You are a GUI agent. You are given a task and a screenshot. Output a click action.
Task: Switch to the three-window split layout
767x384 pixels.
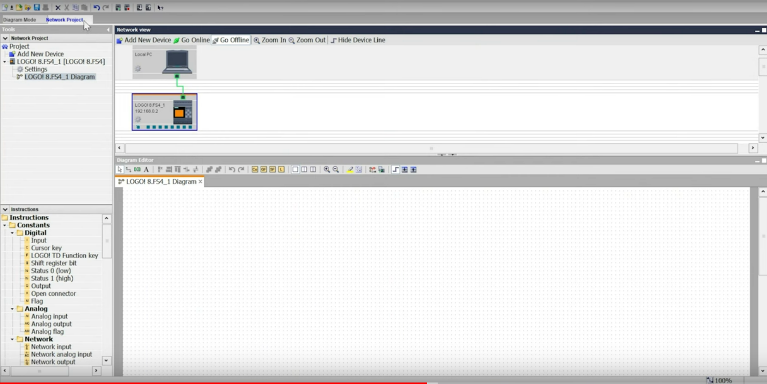313,169
